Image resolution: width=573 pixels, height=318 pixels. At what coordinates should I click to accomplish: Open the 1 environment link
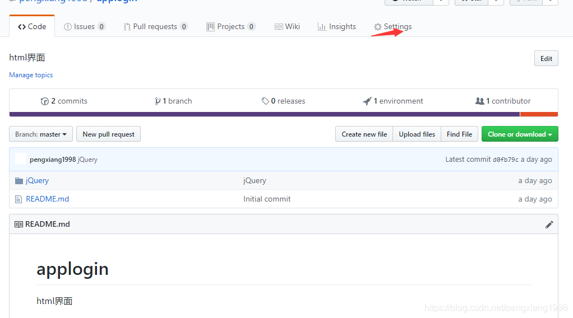[x=393, y=101]
